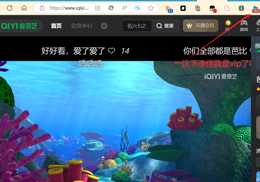Image resolution: width=260 pixels, height=182 pixels.
Task: Open the extension with red badge 1
Action: point(213,9)
